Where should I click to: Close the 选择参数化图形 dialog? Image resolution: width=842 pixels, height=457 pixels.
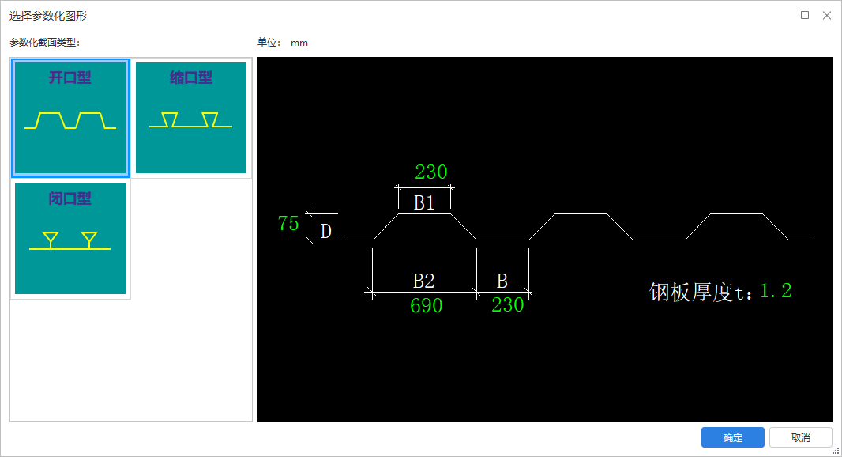click(827, 15)
